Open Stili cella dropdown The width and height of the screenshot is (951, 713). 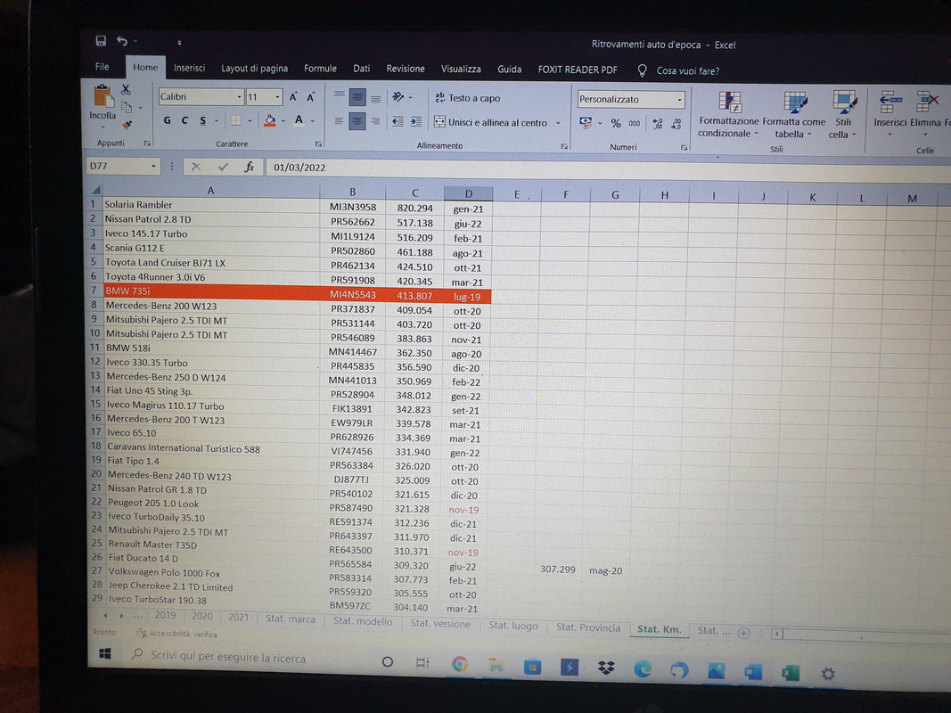pos(843,115)
